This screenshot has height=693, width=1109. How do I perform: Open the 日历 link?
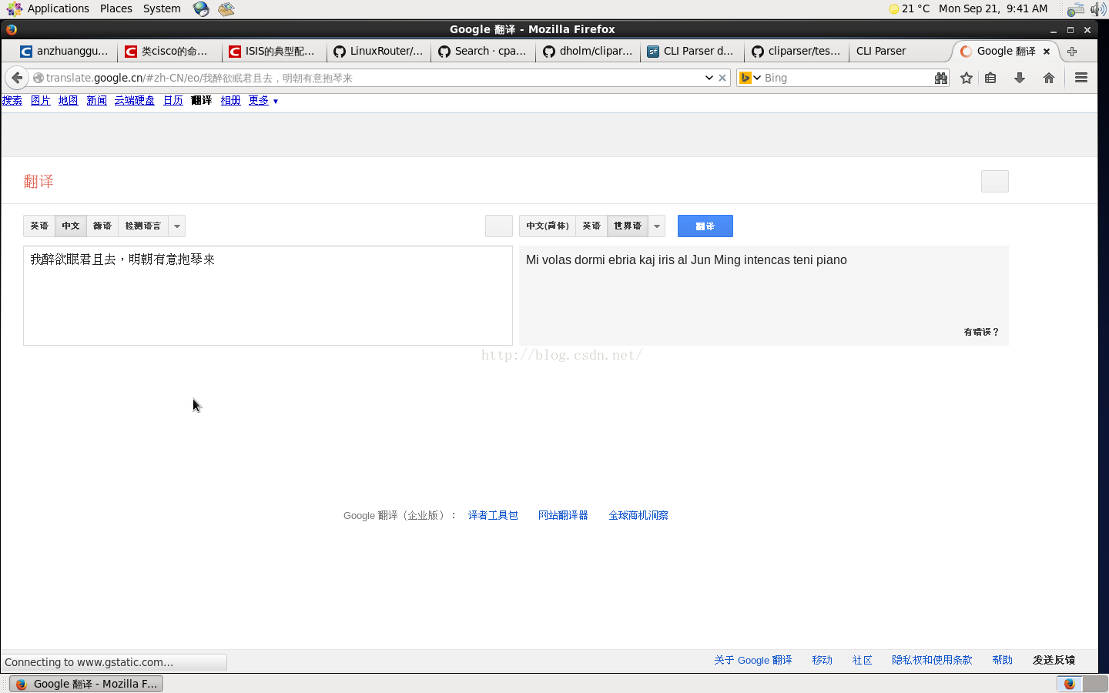173,100
